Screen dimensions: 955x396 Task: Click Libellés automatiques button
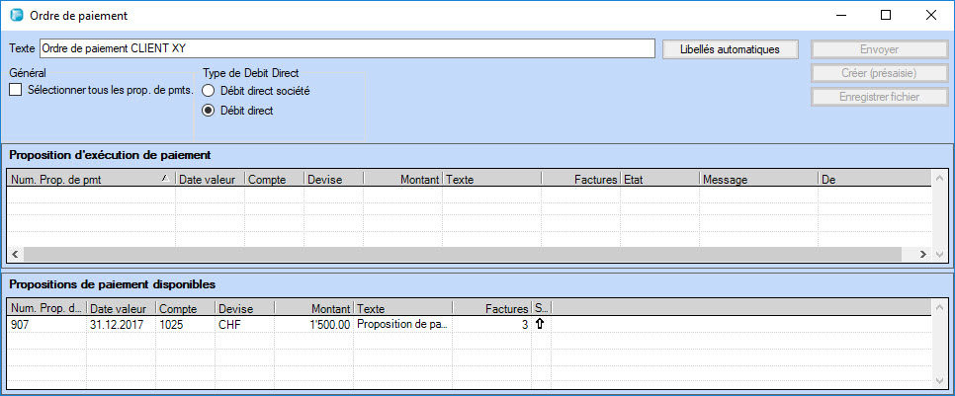point(731,48)
